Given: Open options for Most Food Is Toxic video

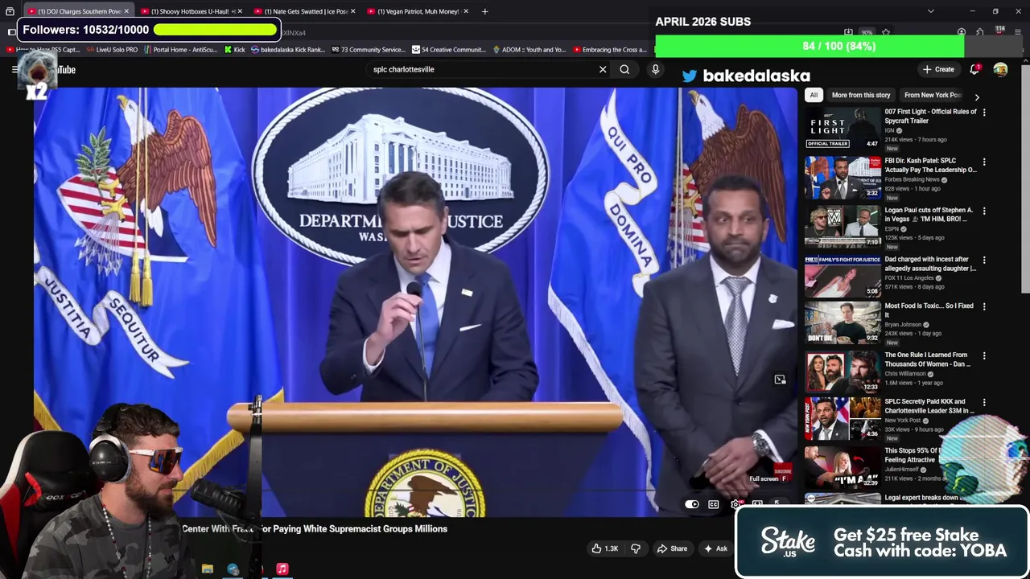Looking at the screenshot, I should [x=984, y=306].
